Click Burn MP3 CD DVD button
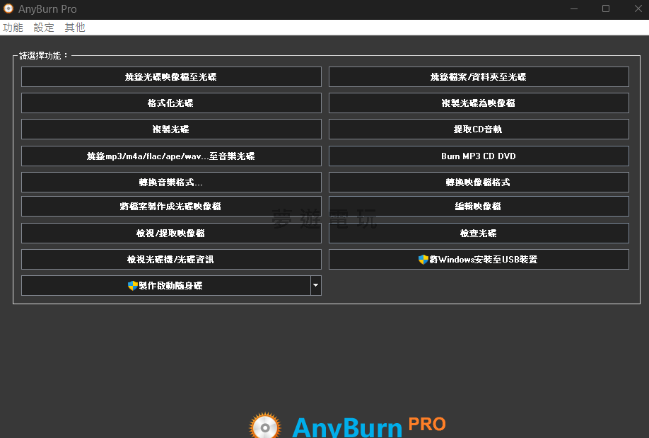Viewport: 649px width, 438px height. pos(479,156)
